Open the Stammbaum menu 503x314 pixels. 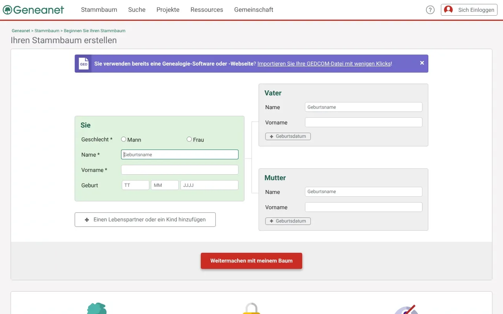tap(99, 10)
